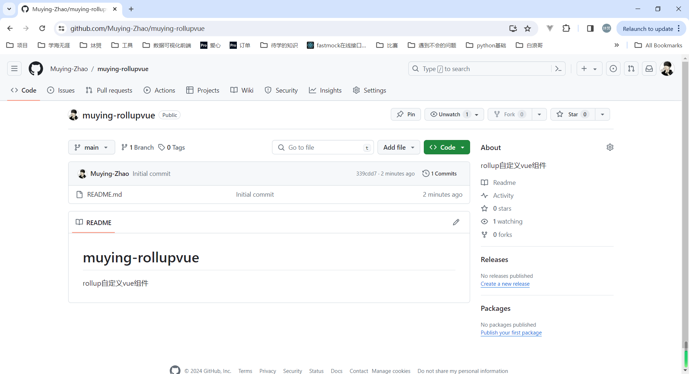Edit README with the pencil icon
The width and height of the screenshot is (689, 374).
(456, 222)
